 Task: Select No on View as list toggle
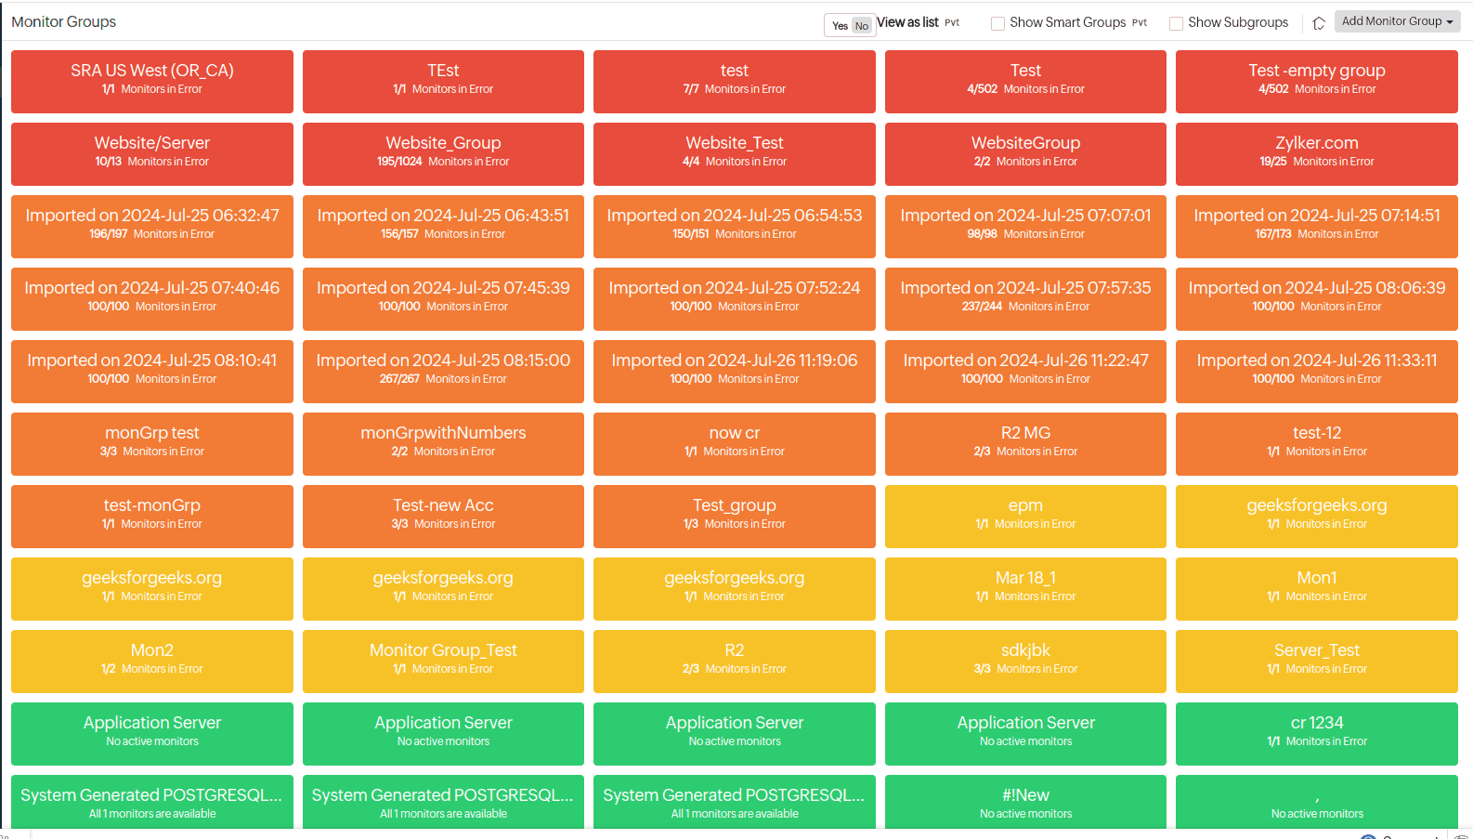pos(862,26)
